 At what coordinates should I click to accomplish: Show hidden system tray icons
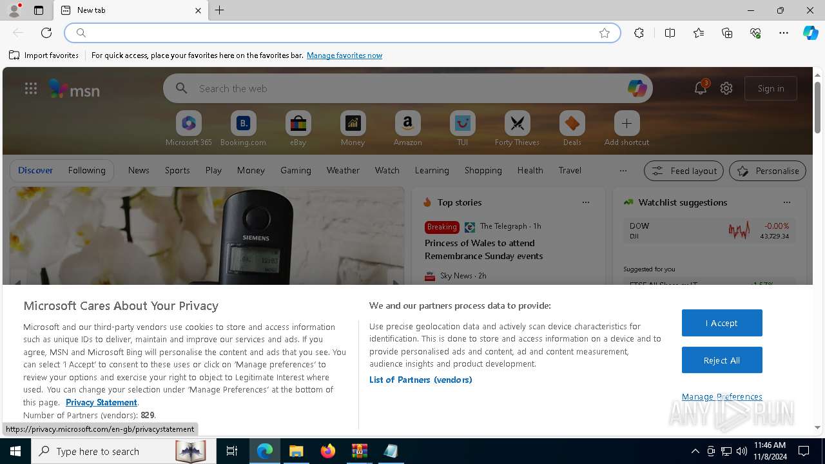[695, 451]
